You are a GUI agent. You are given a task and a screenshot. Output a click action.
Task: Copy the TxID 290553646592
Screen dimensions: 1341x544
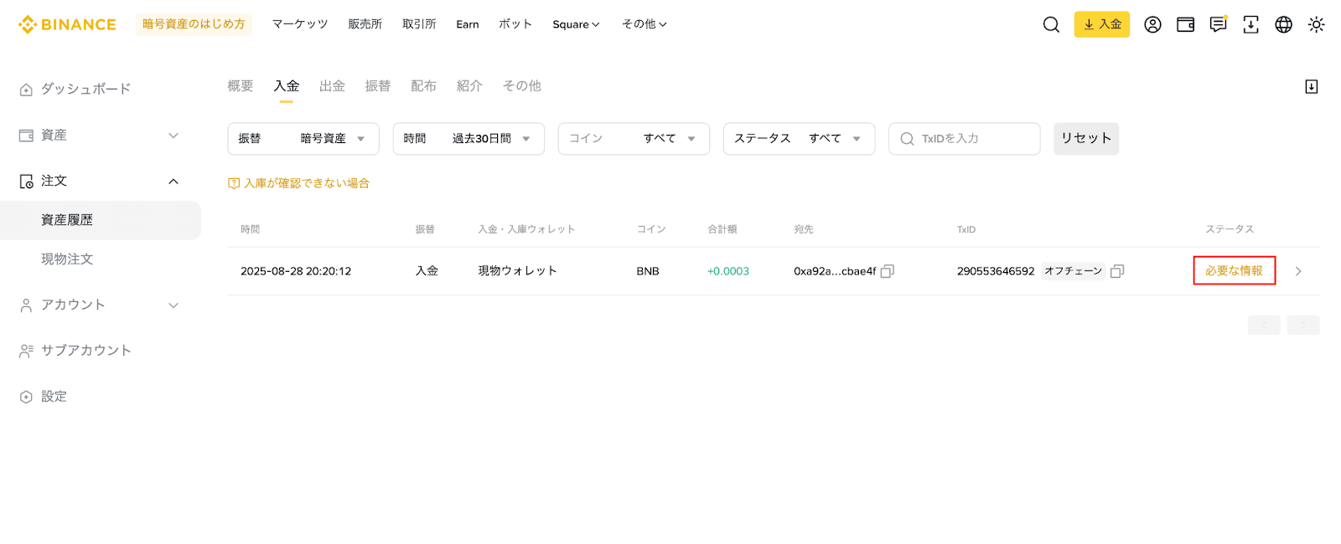tap(1117, 271)
